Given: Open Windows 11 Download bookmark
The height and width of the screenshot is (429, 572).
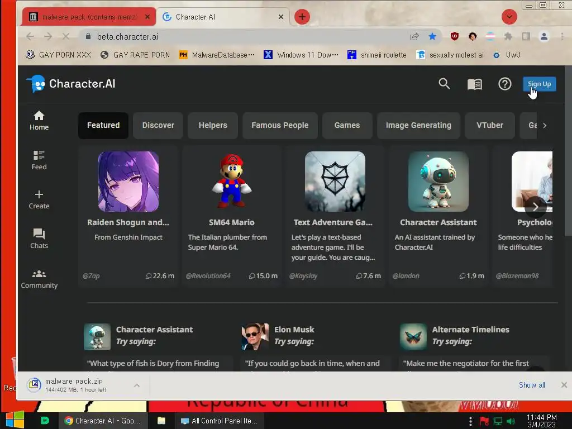Looking at the screenshot, I should click(301, 55).
